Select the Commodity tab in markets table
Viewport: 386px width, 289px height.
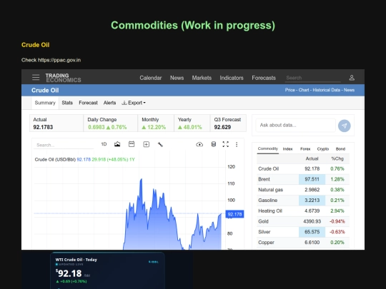[268, 148]
